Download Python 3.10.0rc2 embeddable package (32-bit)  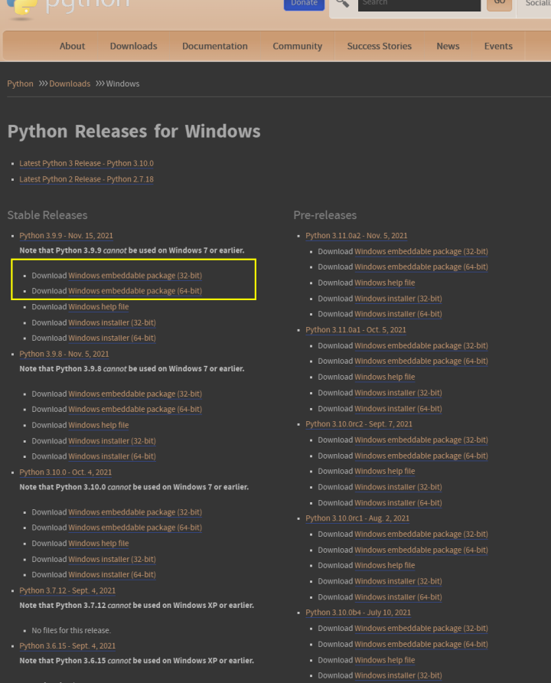click(x=421, y=440)
